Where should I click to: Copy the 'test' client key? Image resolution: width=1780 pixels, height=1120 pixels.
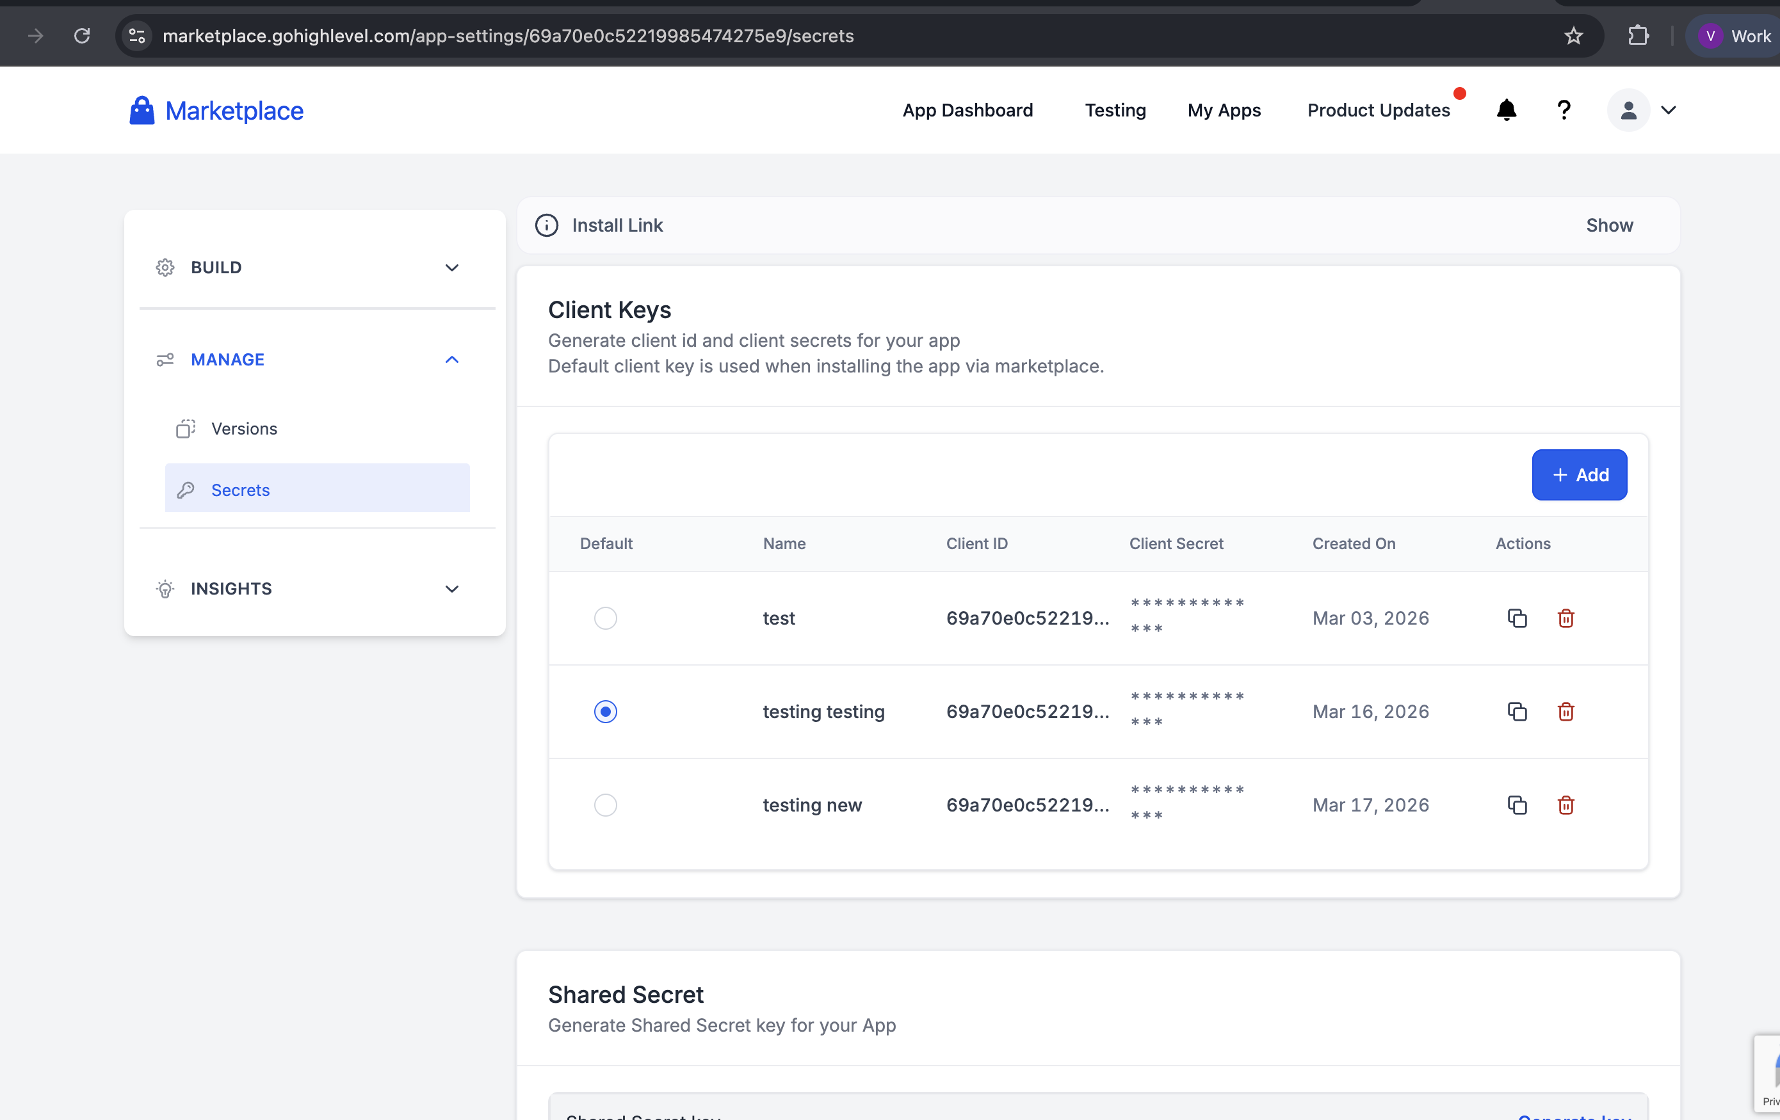click(1517, 618)
